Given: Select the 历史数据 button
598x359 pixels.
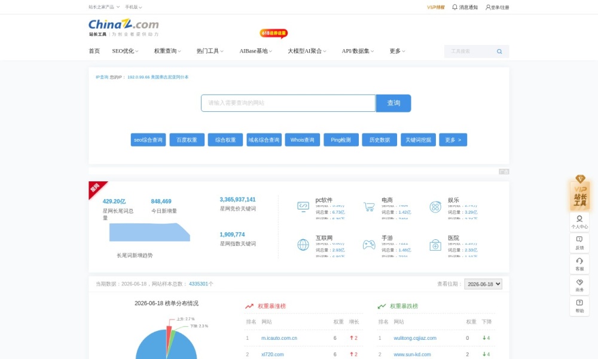Looking at the screenshot, I should 380,139.
